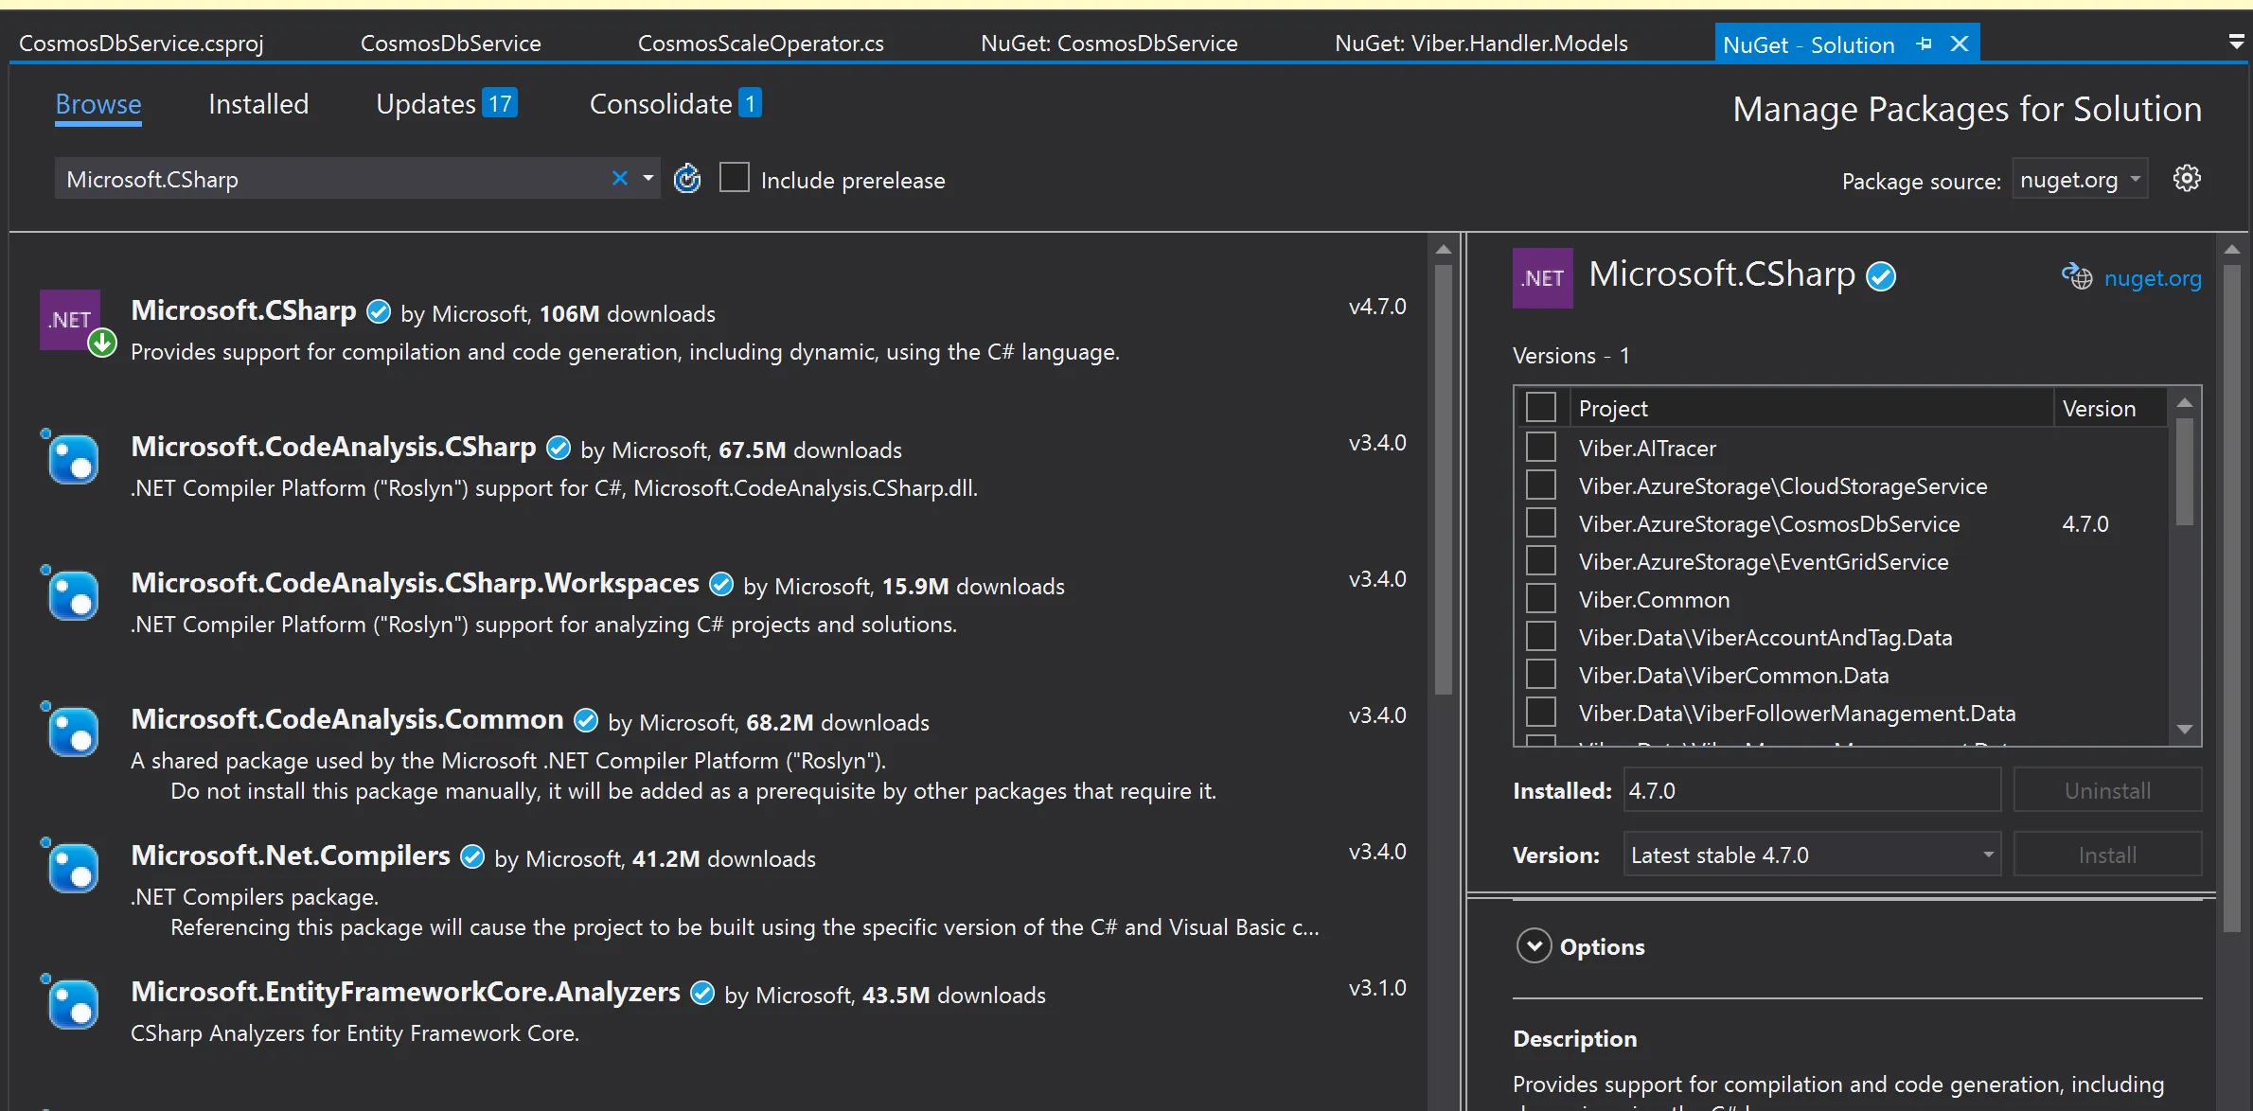Open the Version dropdown (Latest stable 4.7.0)
Image resolution: width=2253 pixels, height=1111 pixels.
(1812, 855)
